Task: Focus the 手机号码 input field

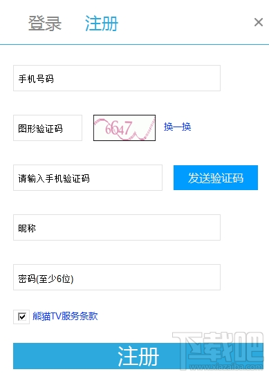Action: point(117,78)
